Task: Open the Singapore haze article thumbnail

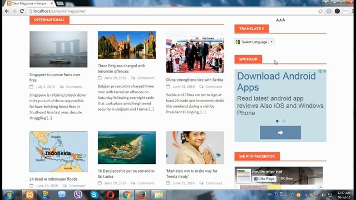Action: (x=58, y=49)
